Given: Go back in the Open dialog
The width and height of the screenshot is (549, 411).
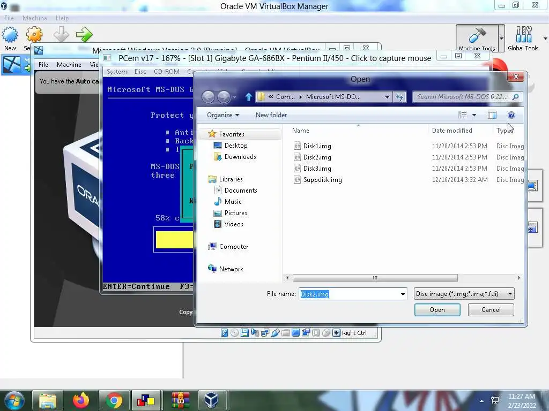Looking at the screenshot, I should coord(209,97).
